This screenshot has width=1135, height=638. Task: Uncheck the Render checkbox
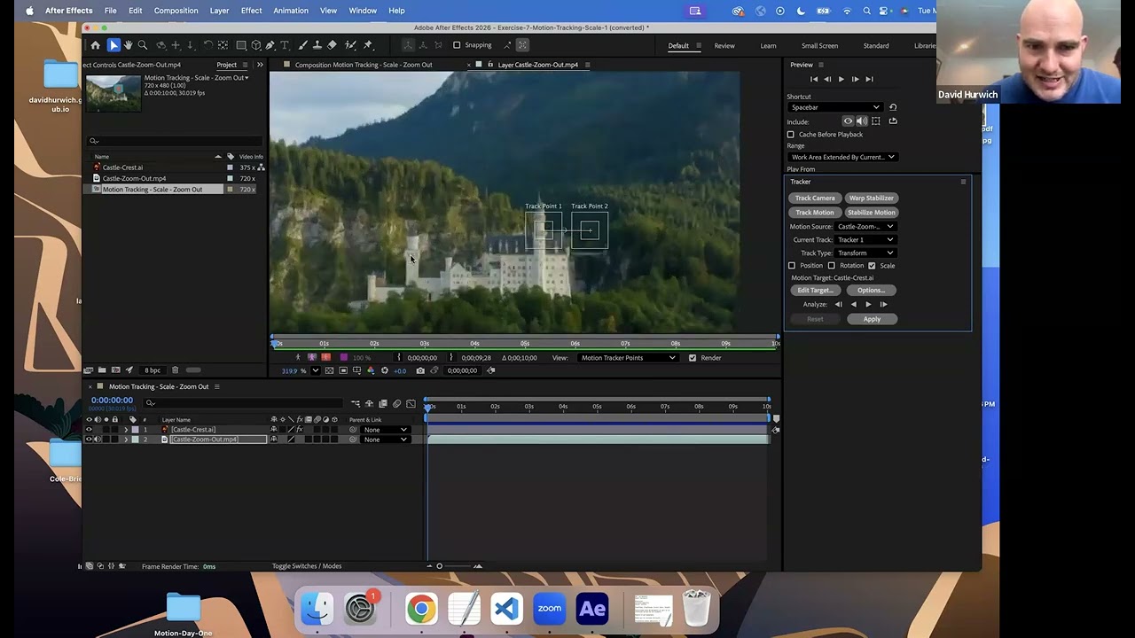(x=693, y=358)
